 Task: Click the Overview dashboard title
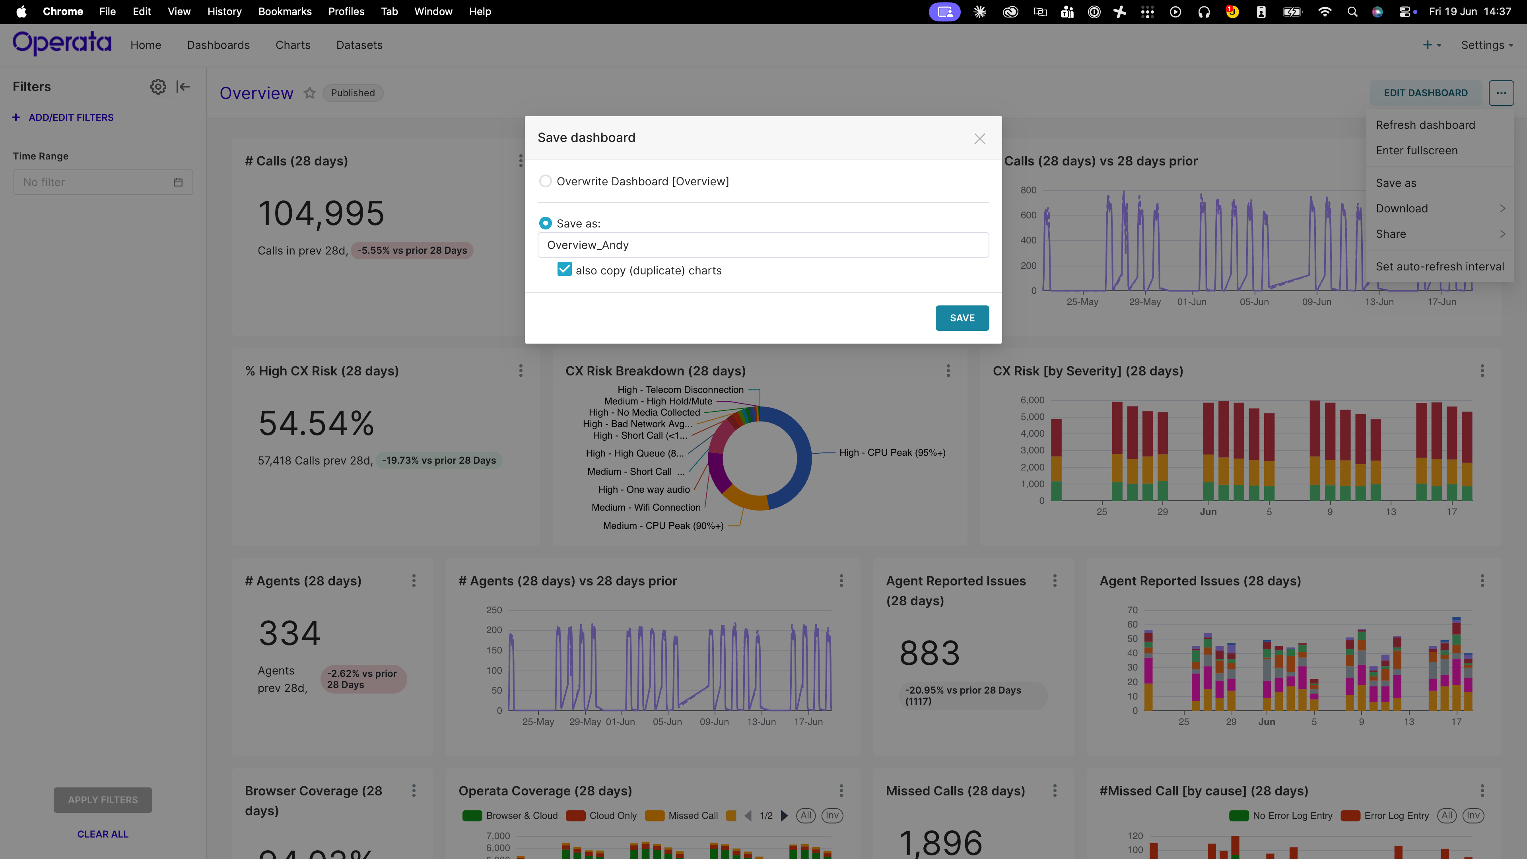256,93
